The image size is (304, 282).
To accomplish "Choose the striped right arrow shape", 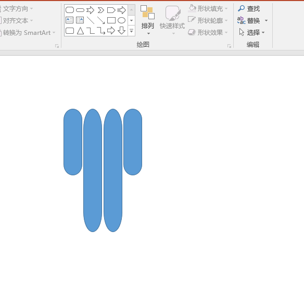I will pos(122,10).
